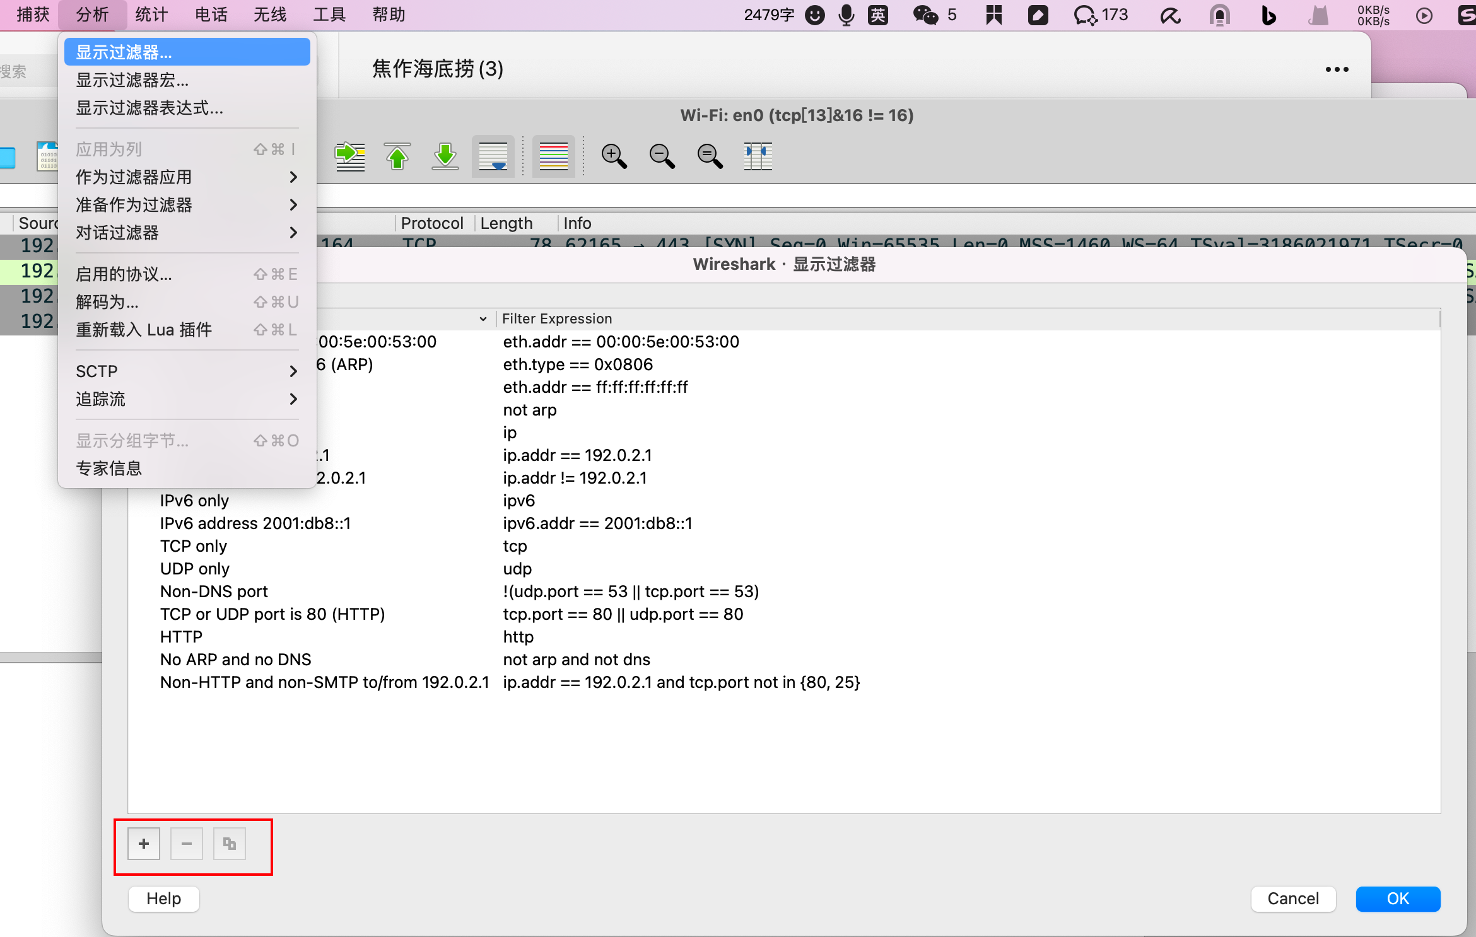Click the Cancel button
This screenshot has width=1476, height=937.
pyautogui.click(x=1293, y=899)
